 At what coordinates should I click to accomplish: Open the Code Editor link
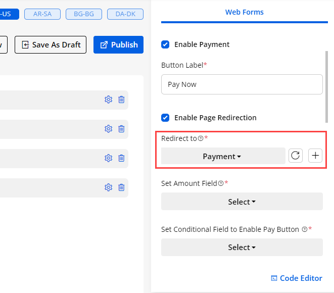point(297,278)
